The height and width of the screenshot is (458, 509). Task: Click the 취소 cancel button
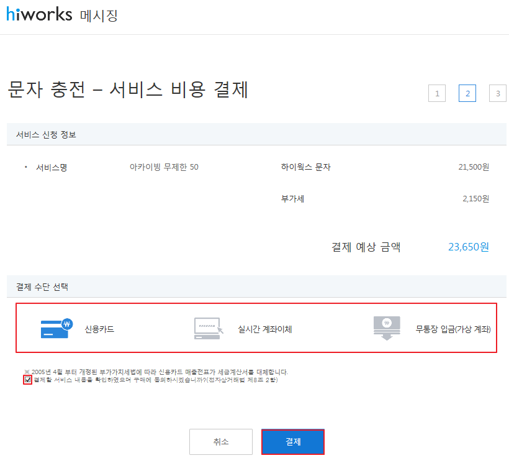pos(221,442)
